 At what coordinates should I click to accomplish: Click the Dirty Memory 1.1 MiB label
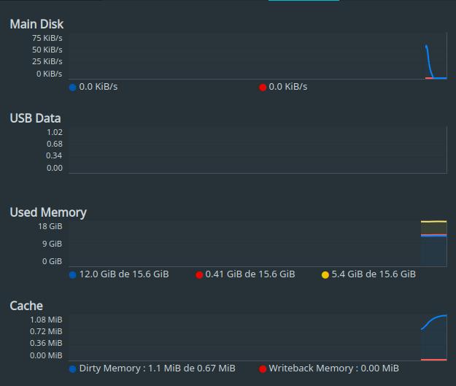pos(157,368)
